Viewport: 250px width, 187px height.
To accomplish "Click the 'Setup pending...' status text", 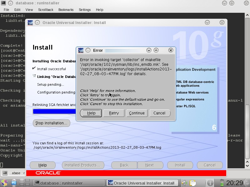I will [x=51, y=84].
